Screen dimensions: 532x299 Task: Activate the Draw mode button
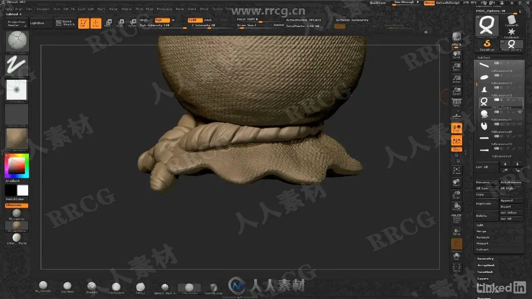point(96,23)
